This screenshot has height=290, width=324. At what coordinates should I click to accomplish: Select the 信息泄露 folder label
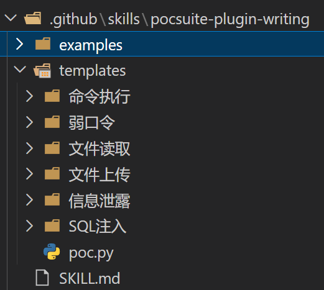pyautogui.click(x=100, y=201)
